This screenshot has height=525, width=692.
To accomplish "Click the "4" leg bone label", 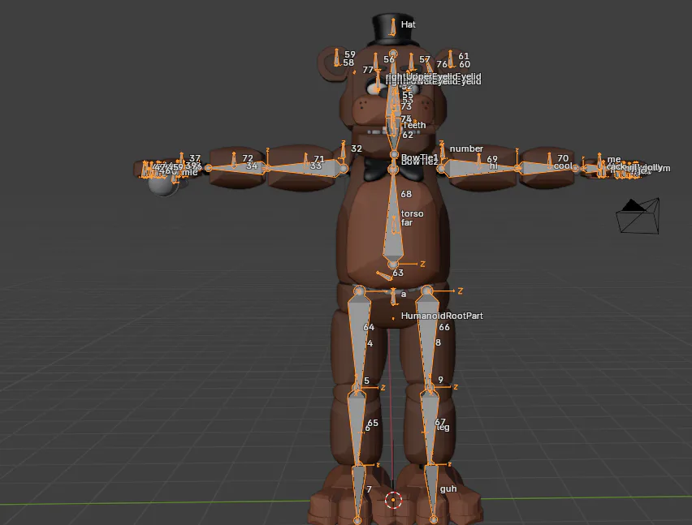I will click(370, 343).
